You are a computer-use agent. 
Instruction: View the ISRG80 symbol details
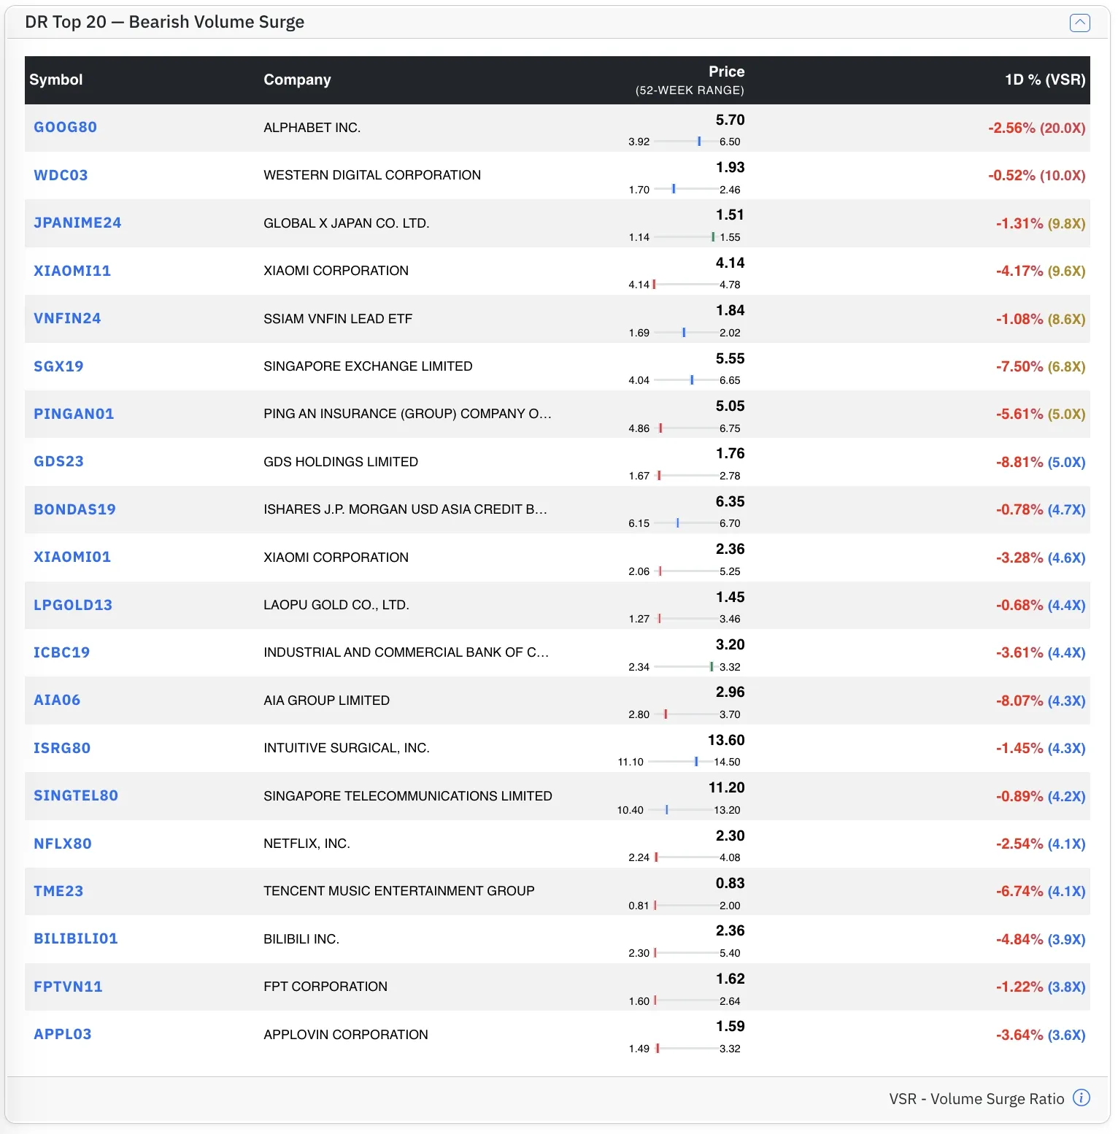click(62, 748)
